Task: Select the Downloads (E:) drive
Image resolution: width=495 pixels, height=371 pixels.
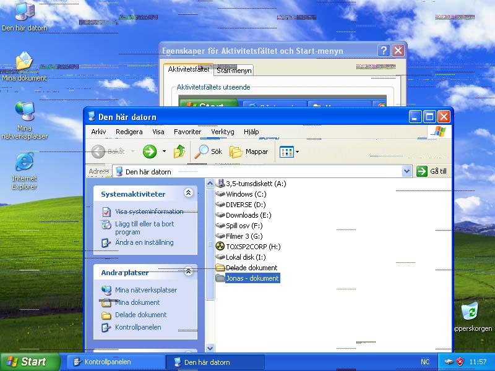Action: coord(243,215)
